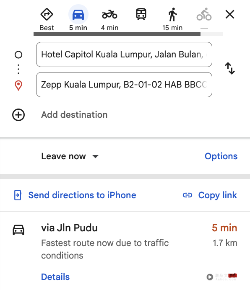The height and width of the screenshot is (290, 250).
Task: Switch to motorcycle travel mode
Action: click(x=109, y=14)
